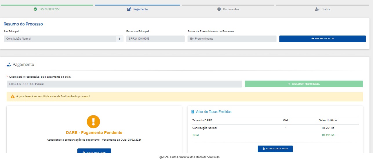Viewport: 373px width, 160px height.
Task: Click the exclamation icon beside Documentos step
Action: 219,9
